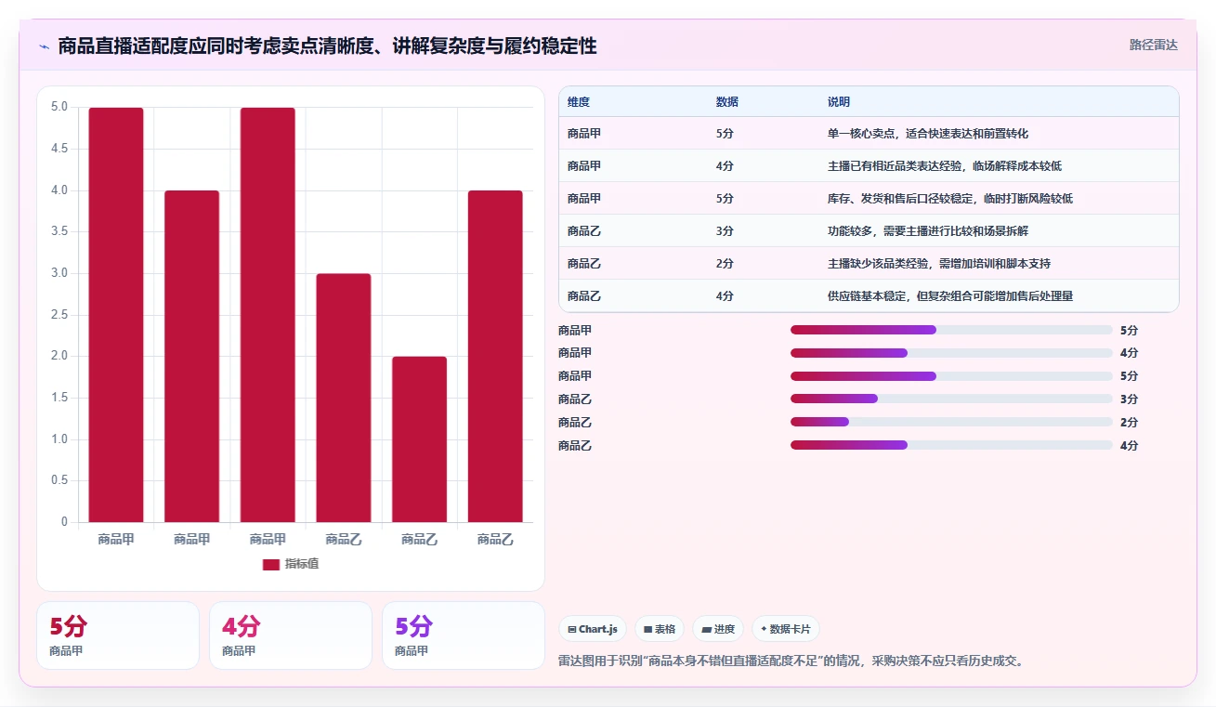Click the 路径雷达 tag in the header
Screen dimensions: 1216x707
coord(1153,45)
